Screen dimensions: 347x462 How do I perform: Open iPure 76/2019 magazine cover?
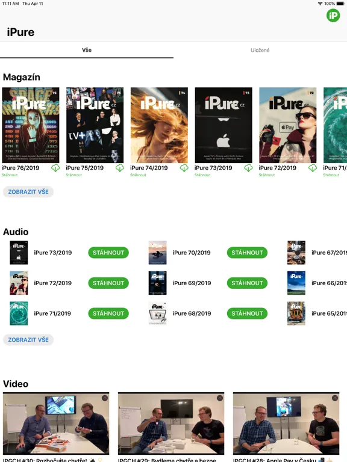click(31, 125)
